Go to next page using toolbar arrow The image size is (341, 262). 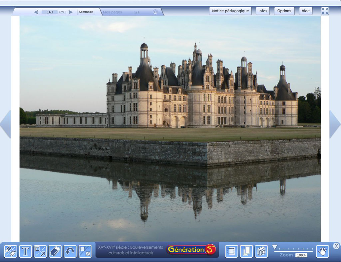point(71,12)
